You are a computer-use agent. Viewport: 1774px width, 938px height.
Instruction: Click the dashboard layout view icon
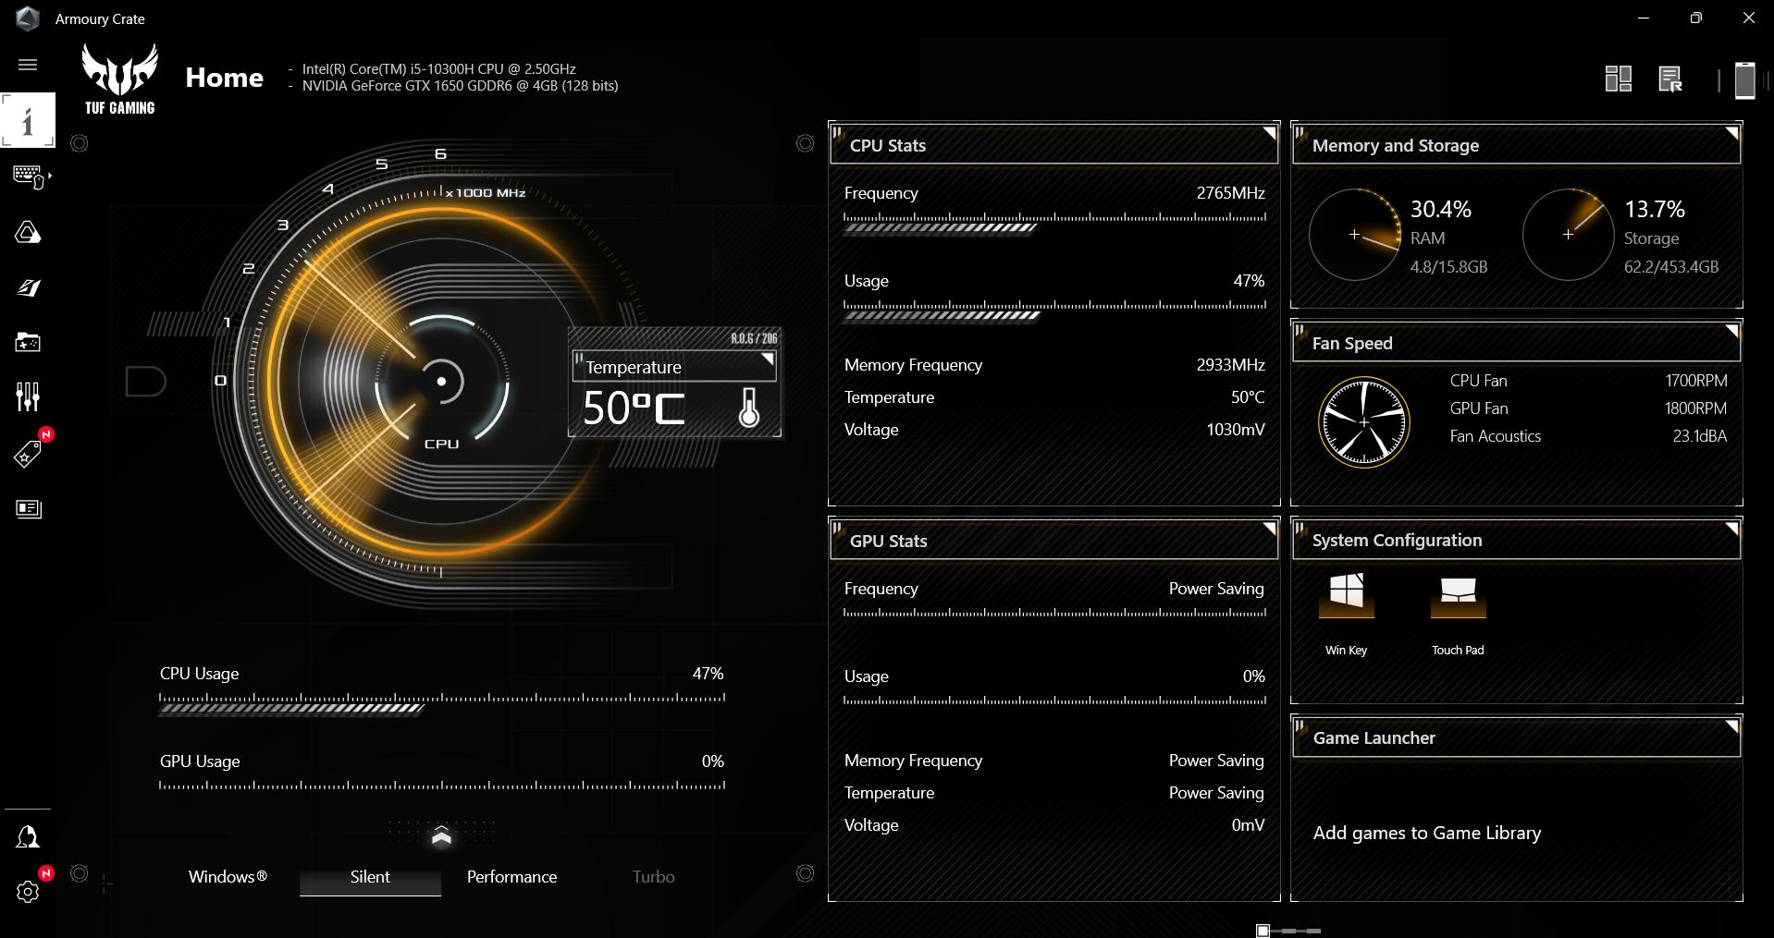1618,79
